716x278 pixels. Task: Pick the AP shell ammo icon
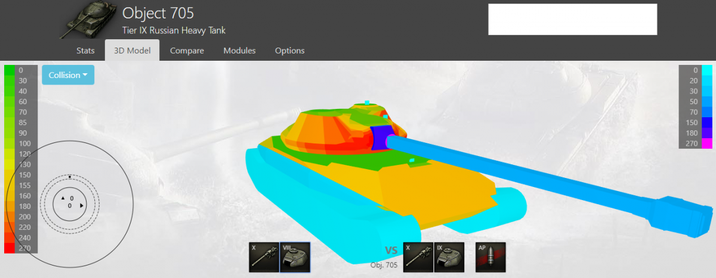491,257
